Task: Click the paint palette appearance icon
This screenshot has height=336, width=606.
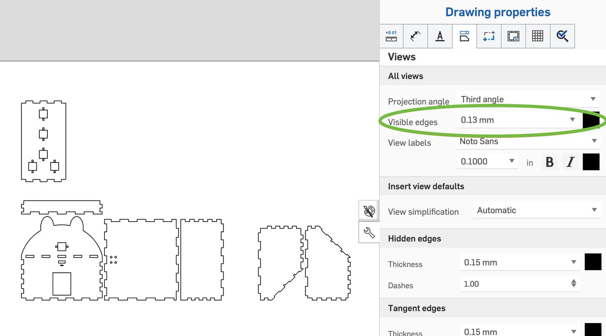Action: 369,211
